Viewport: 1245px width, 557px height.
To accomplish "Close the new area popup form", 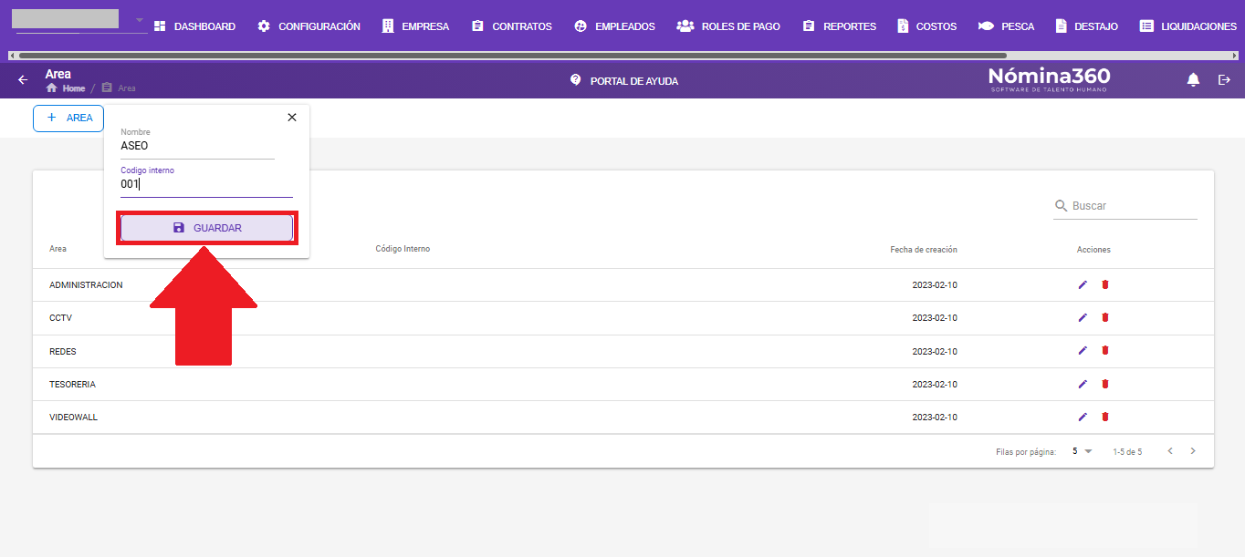I will click(292, 118).
